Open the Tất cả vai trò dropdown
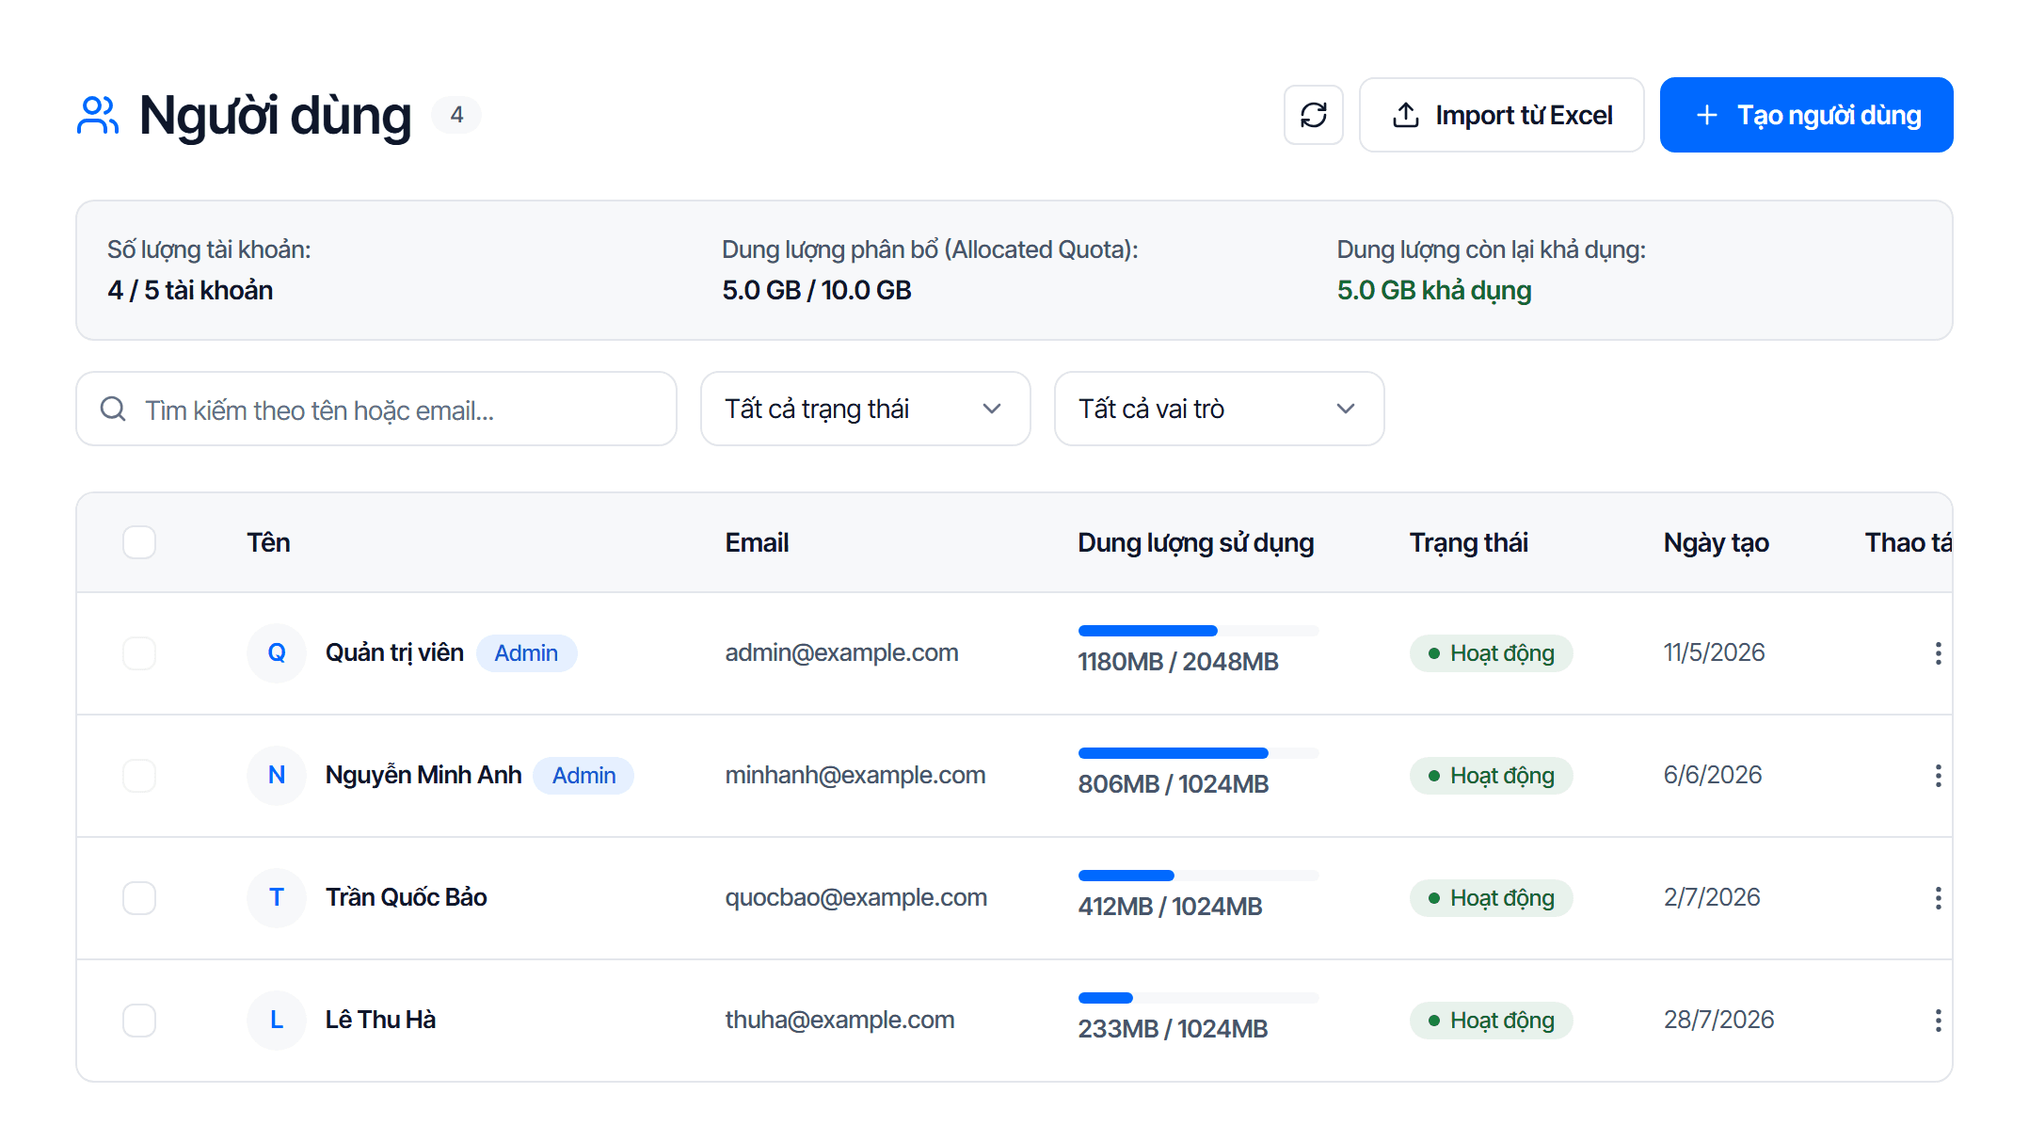 pos(1220,409)
